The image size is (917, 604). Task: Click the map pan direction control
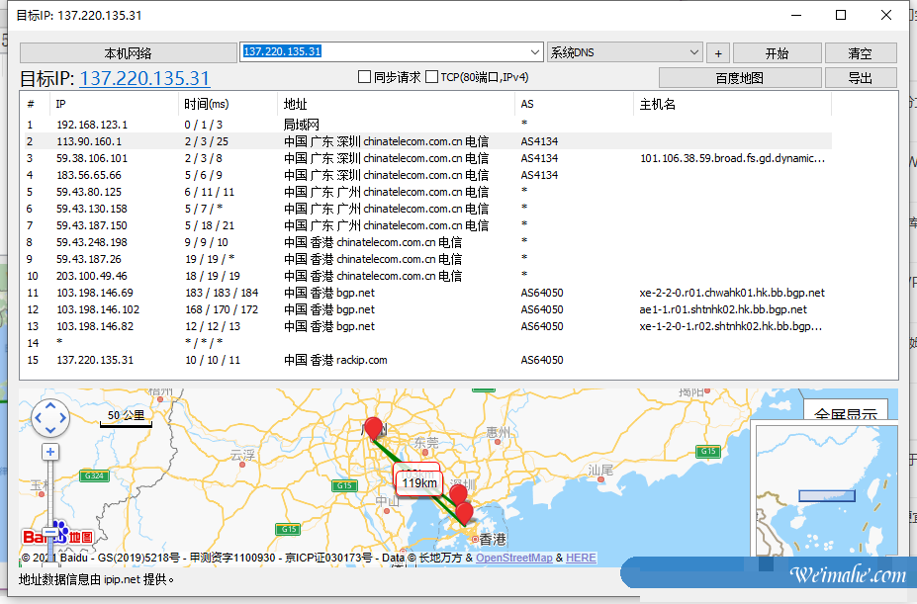click(50, 418)
